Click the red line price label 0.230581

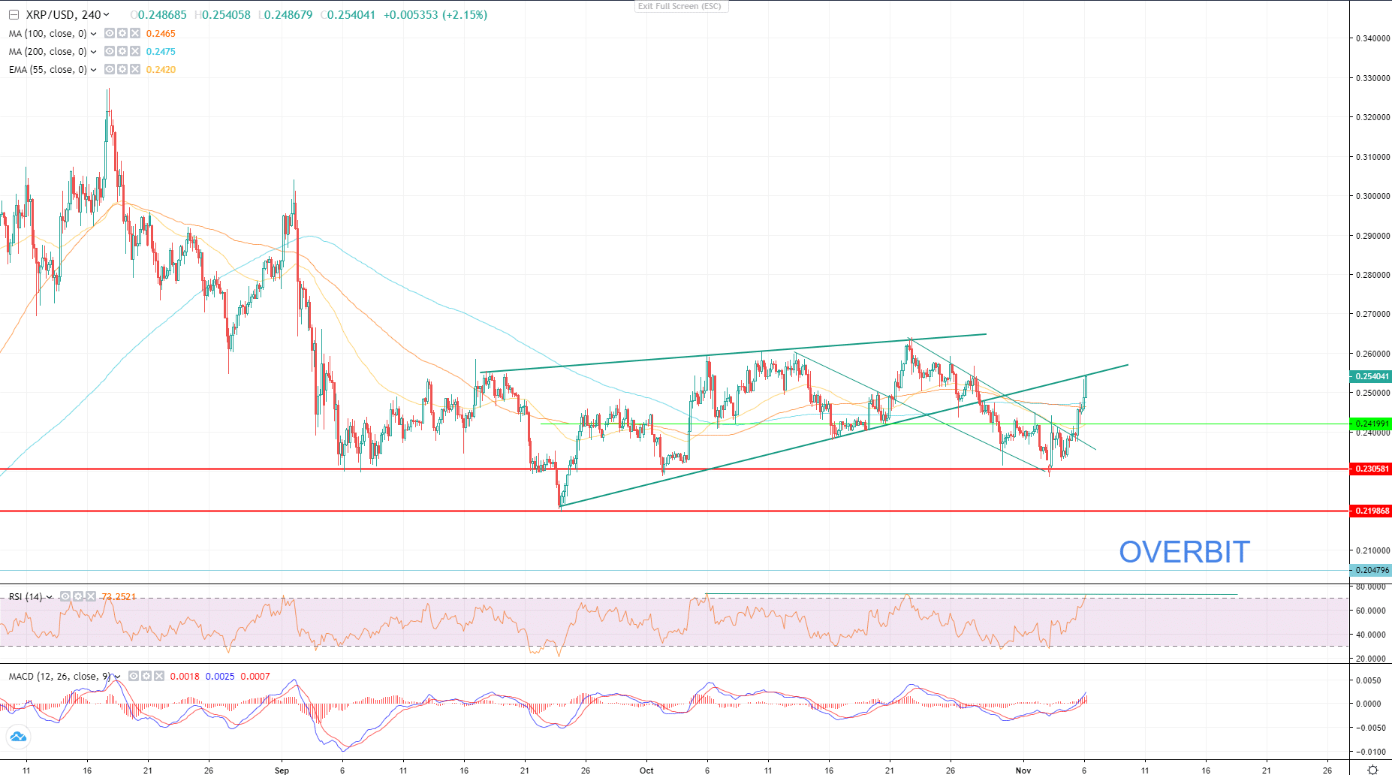point(1370,469)
